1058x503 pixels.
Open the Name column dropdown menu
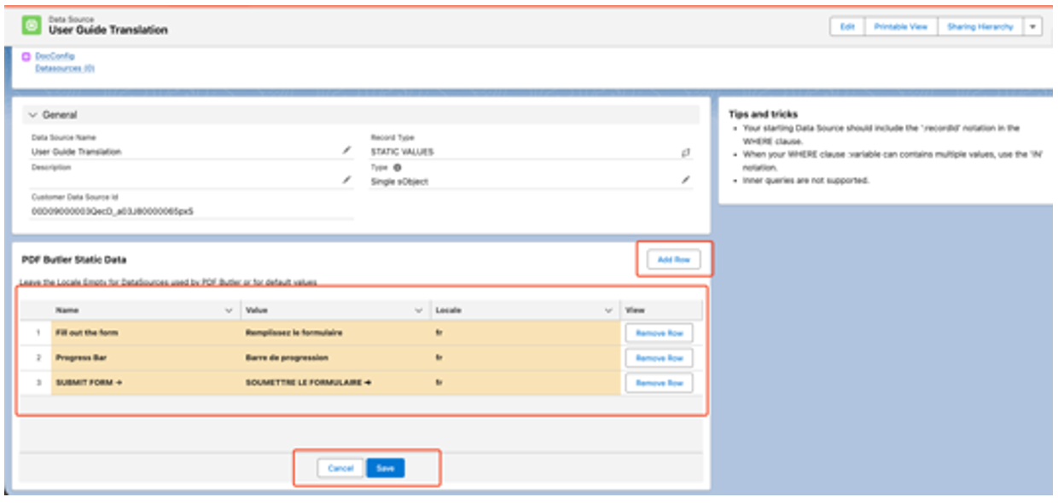point(229,311)
